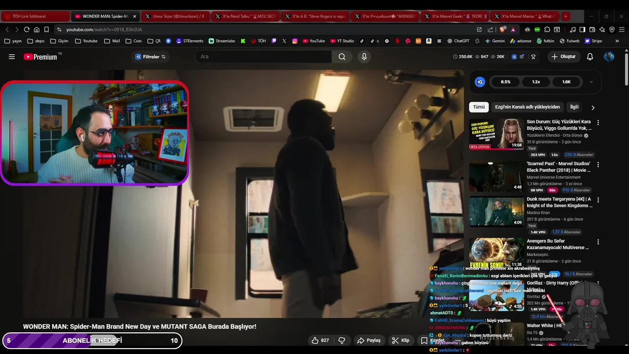This screenshot has height=354, width=629.
Task: Open the Filtreler filter button
Action: coord(150,57)
